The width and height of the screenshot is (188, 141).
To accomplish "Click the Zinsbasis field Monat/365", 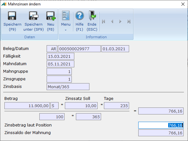I will tap(68, 87).
